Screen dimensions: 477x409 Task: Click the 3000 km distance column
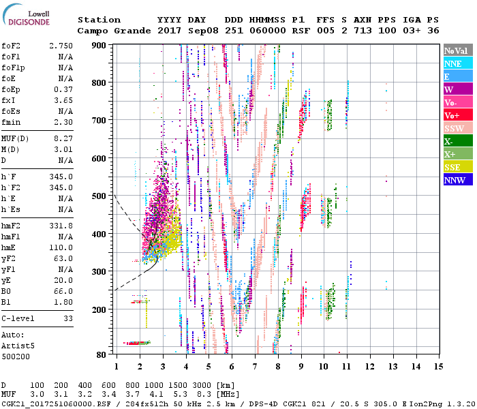pyautogui.click(x=202, y=385)
